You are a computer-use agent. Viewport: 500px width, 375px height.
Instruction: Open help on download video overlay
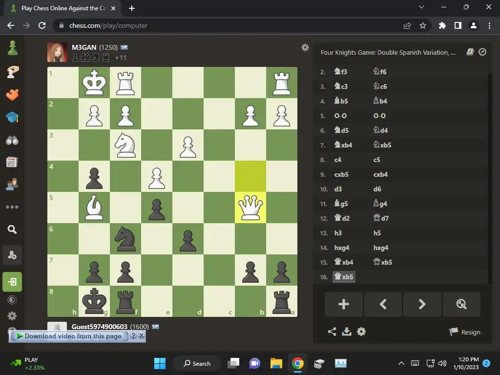pyautogui.click(x=134, y=335)
